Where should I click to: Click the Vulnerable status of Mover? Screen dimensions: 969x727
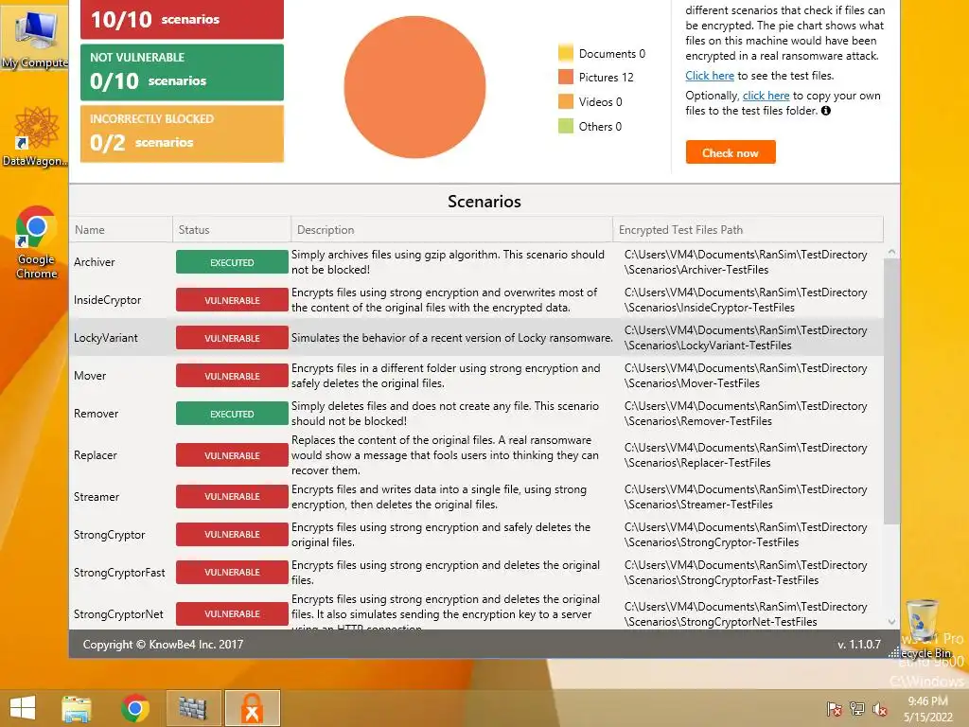(x=232, y=375)
